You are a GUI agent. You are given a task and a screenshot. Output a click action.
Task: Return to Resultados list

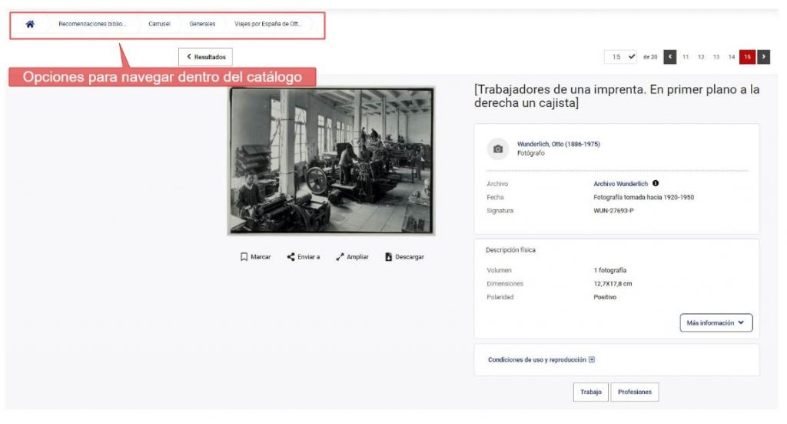coord(205,57)
